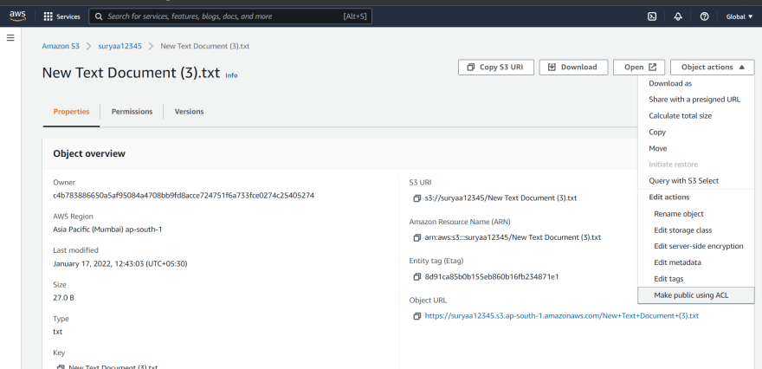Select Make public using ACL
The image size is (762, 369).
[696, 295]
